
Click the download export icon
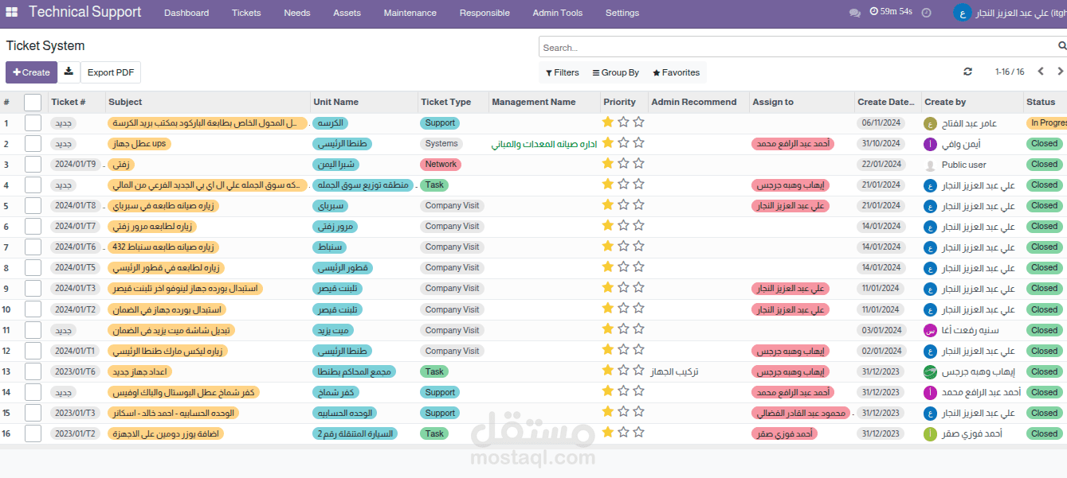69,72
